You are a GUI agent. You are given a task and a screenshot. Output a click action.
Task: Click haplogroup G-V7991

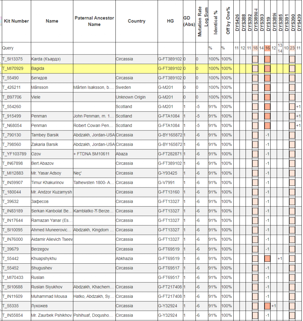pos(167,182)
